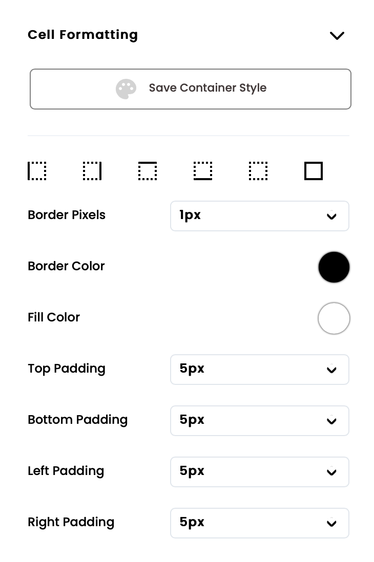
Task: Open the Right Padding dropdown
Action: click(x=259, y=523)
